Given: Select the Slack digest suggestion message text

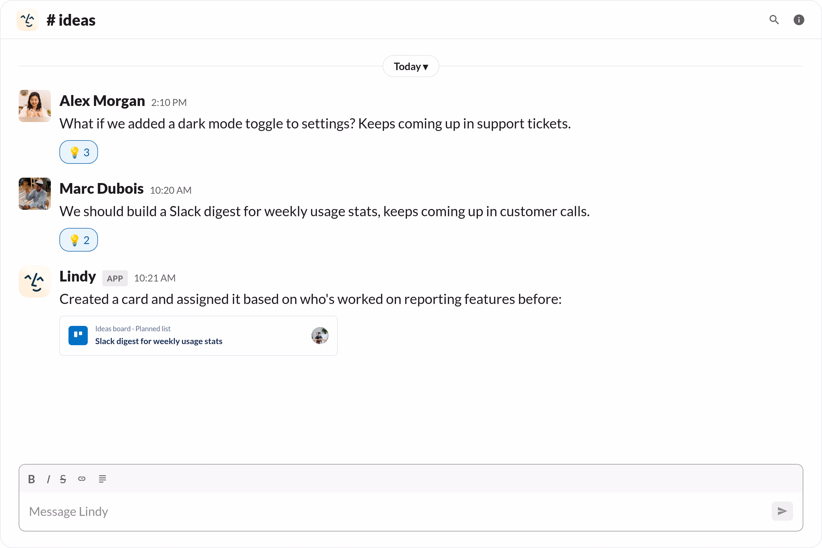Looking at the screenshot, I should coord(325,211).
